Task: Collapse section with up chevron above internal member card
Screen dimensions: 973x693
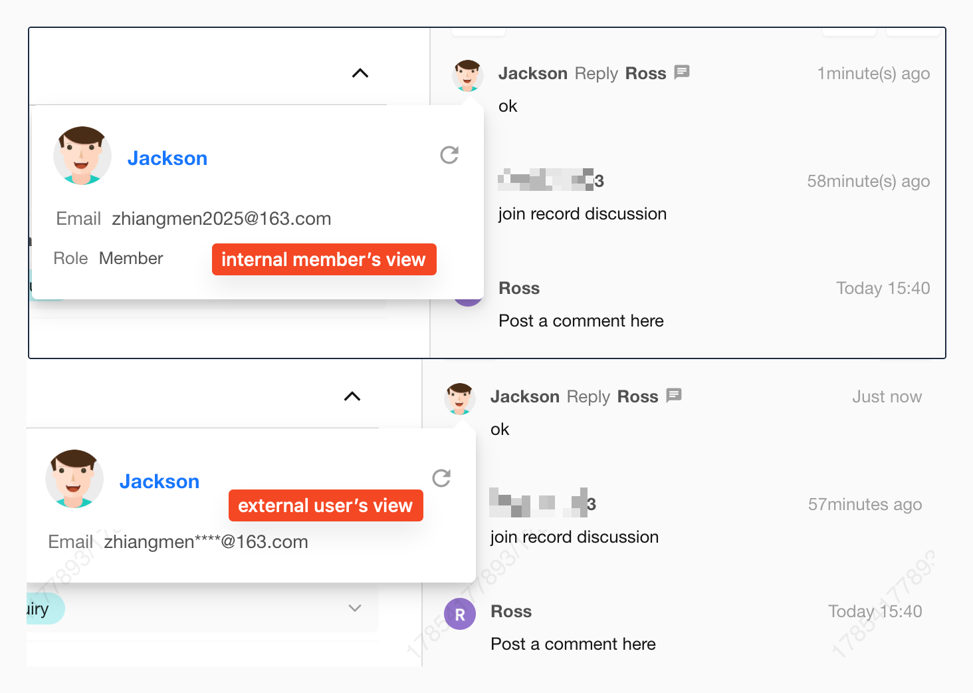Action: point(360,73)
